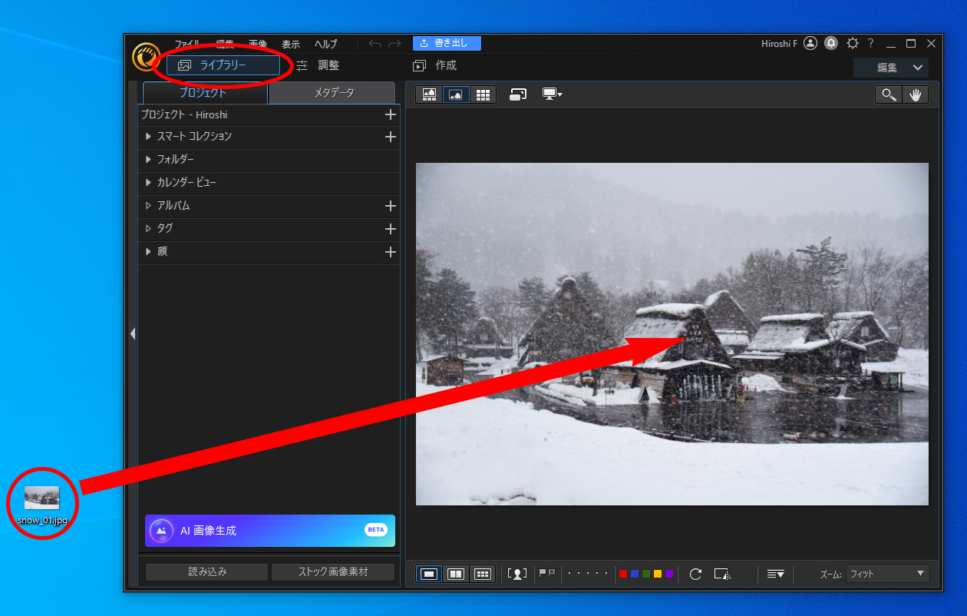Select the snow_01.jpg desktop file
The width and height of the screenshot is (967, 616).
(x=42, y=504)
